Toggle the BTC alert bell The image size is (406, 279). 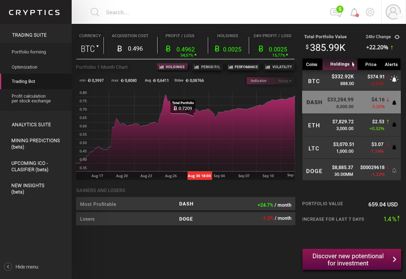[394, 79]
